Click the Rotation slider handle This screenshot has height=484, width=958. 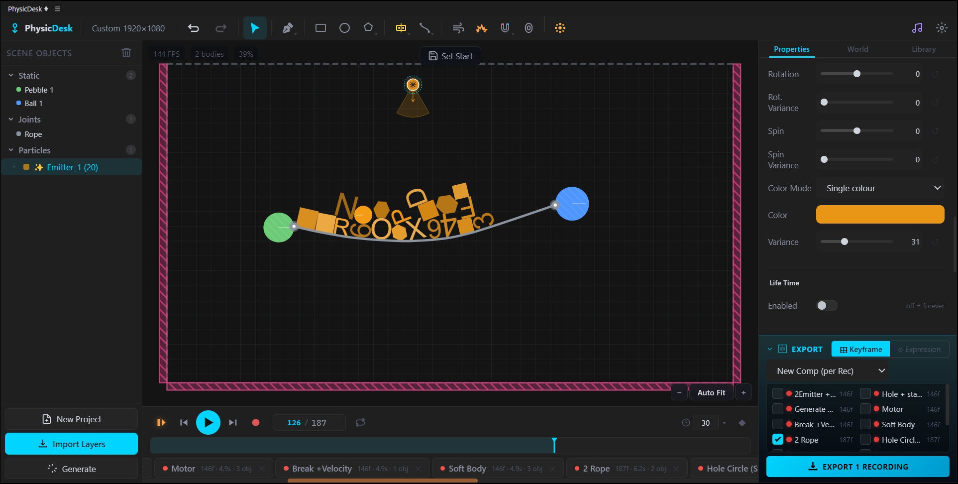point(857,74)
